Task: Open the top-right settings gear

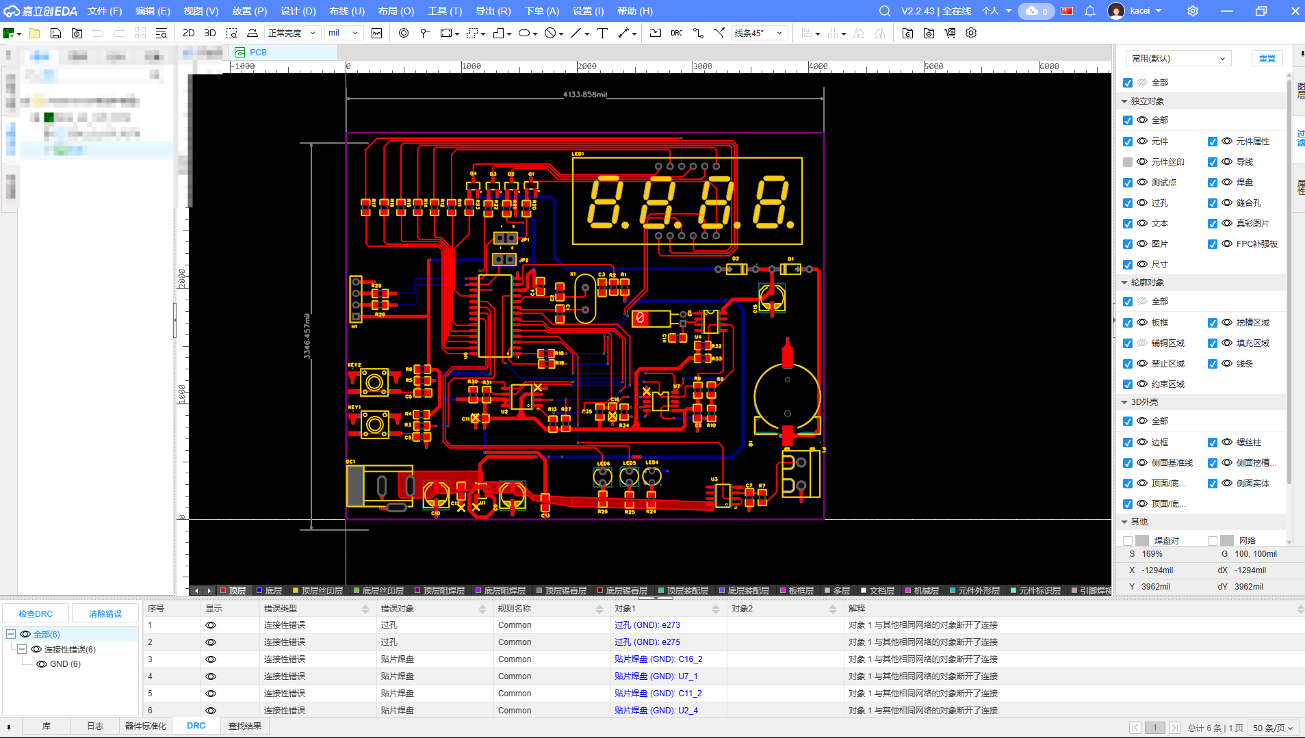Action: 1193,11
